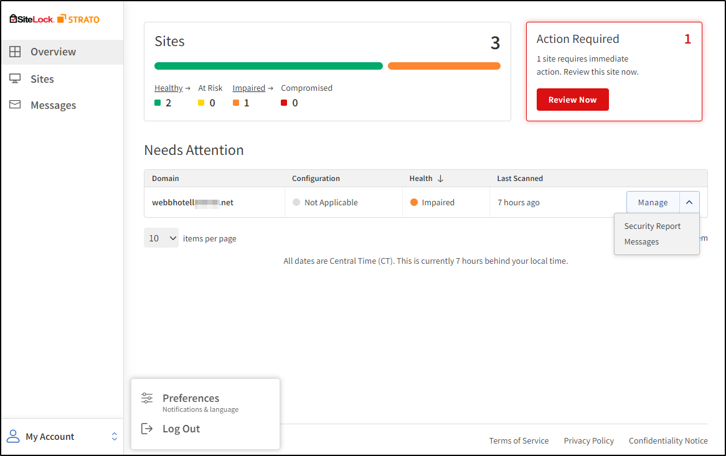Screen dimensions: 726x456
Task: Click the Preferences sliders icon
Action: point(147,398)
